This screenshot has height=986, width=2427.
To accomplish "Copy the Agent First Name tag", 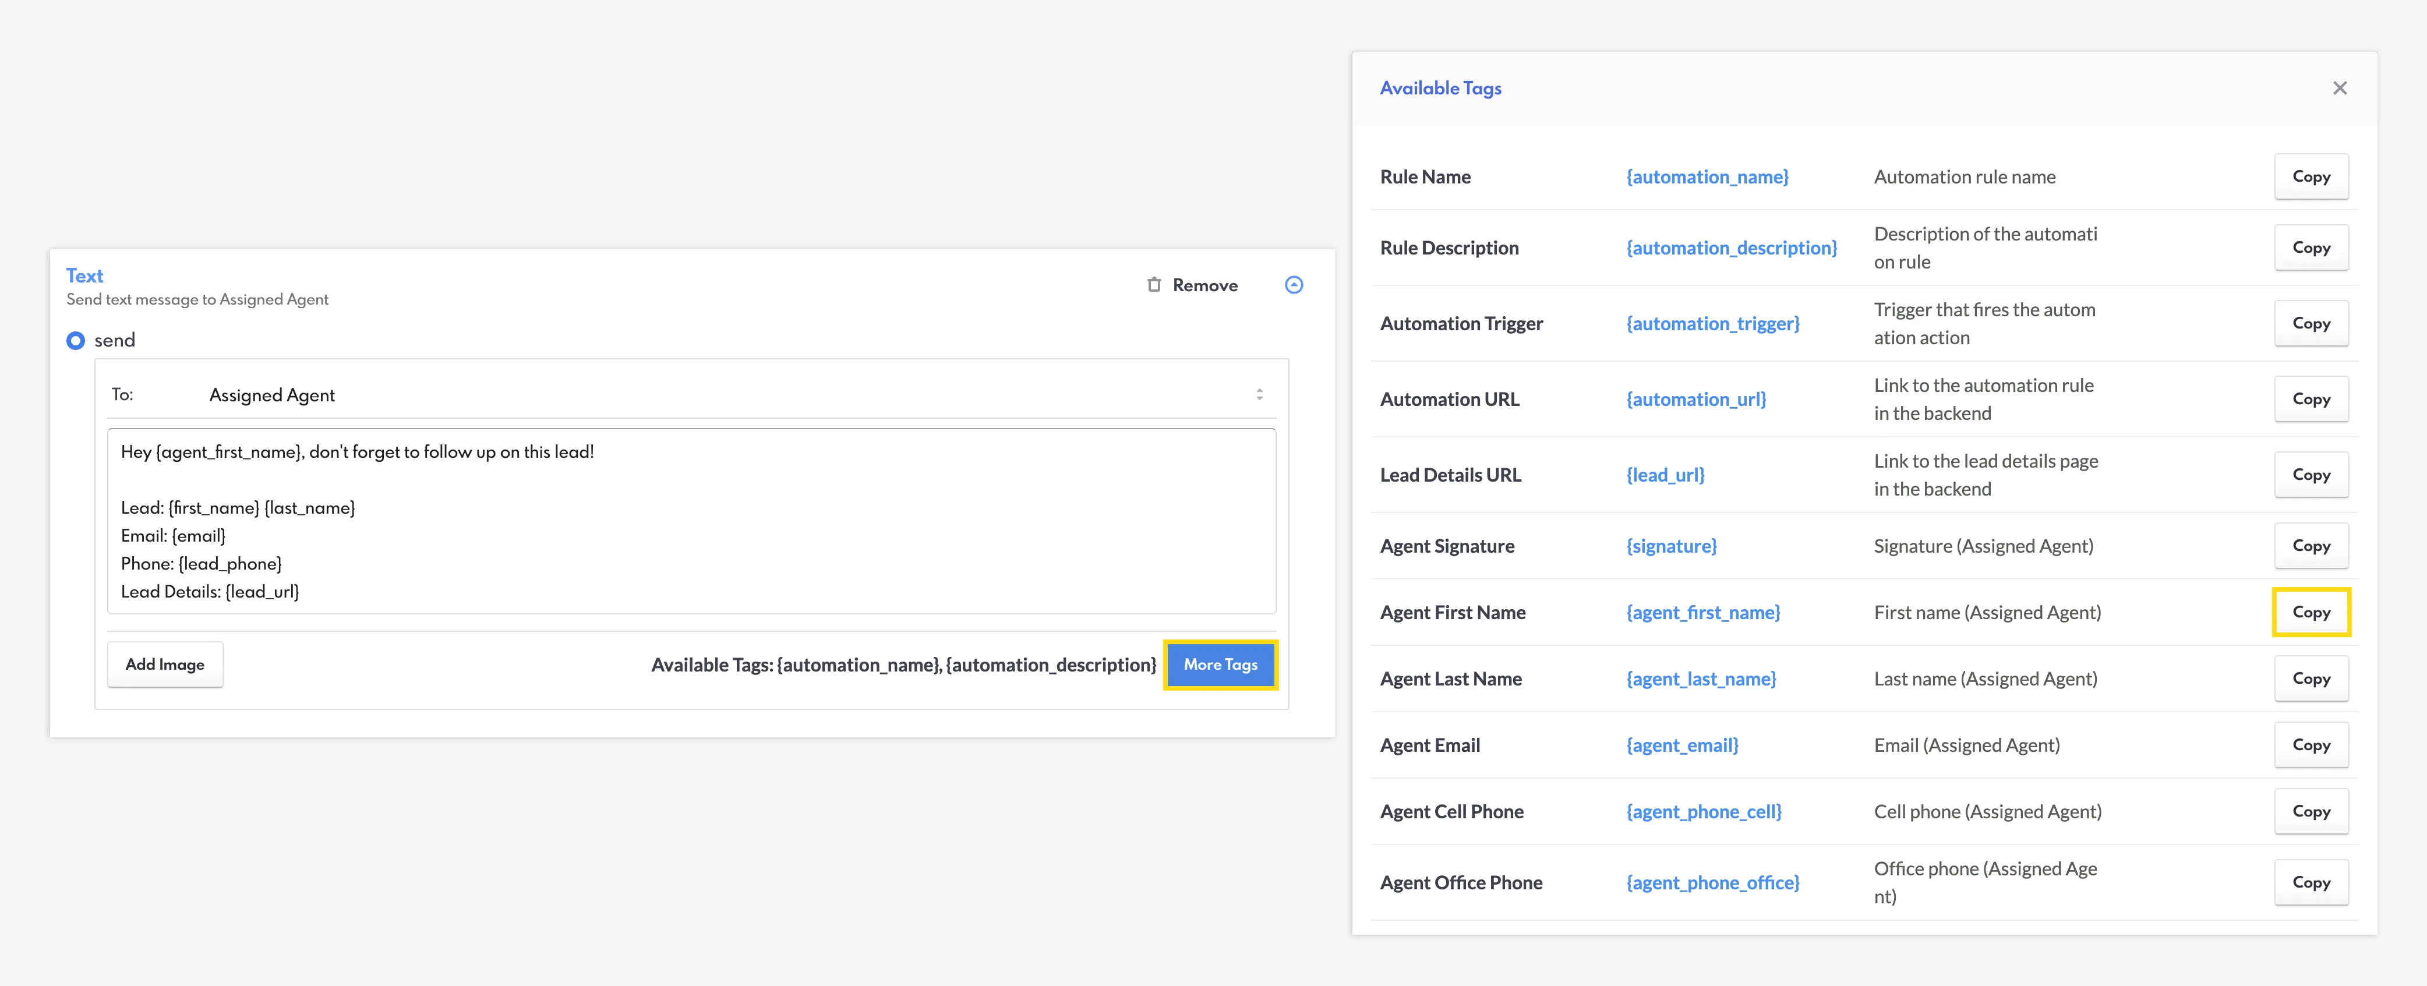I will (2311, 612).
